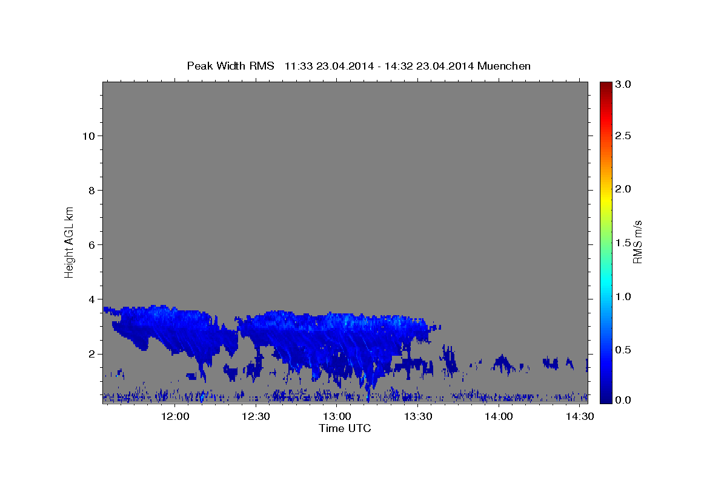Click the colorbar value 1.0
727x484 pixels.
point(625,296)
